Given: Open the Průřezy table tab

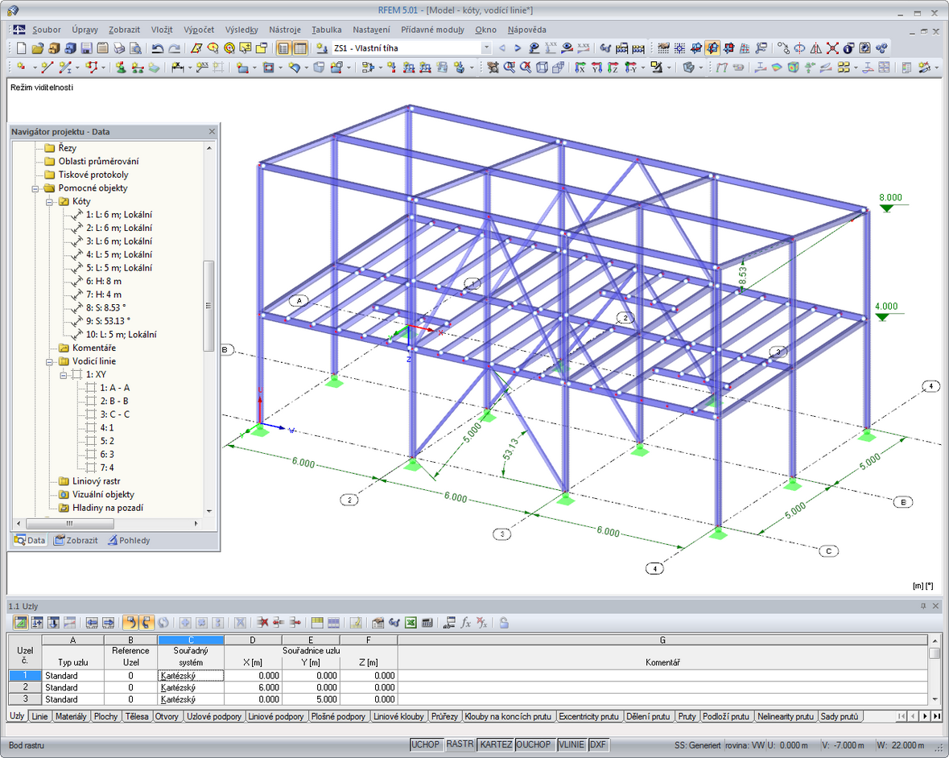Looking at the screenshot, I should 444,716.
